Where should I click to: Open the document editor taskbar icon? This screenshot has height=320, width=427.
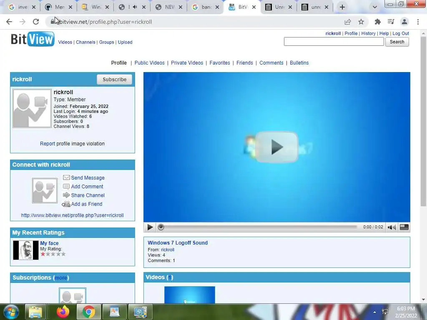tap(114, 312)
